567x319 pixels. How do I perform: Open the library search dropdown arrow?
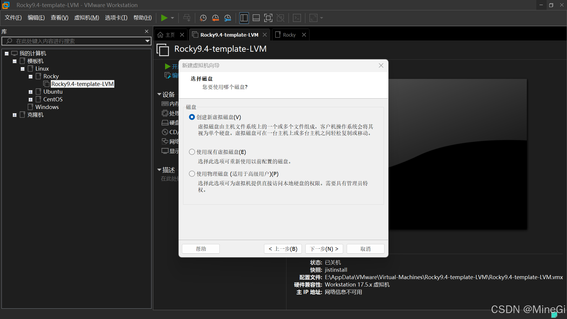pos(147,41)
